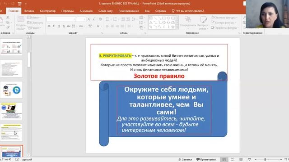This screenshot has height=162, width=289.
Task: Click the Создать слайд button
Action: [20, 23]
